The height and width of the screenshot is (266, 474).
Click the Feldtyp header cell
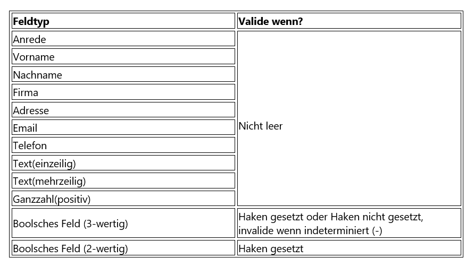tap(123, 21)
